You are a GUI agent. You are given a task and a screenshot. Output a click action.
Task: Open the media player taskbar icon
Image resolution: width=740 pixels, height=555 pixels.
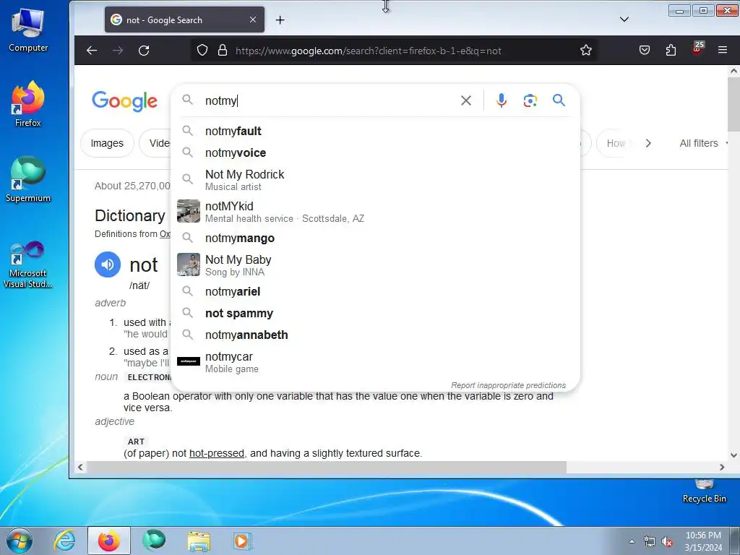[x=243, y=541]
